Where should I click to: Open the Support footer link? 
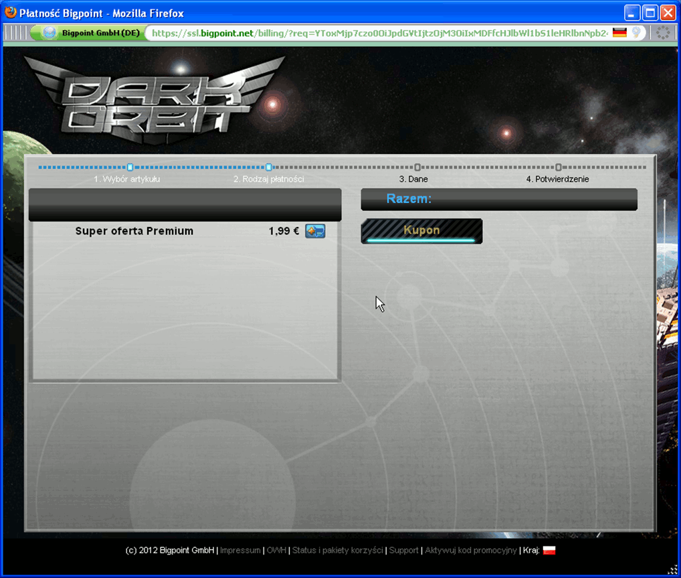pyautogui.click(x=403, y=550)
